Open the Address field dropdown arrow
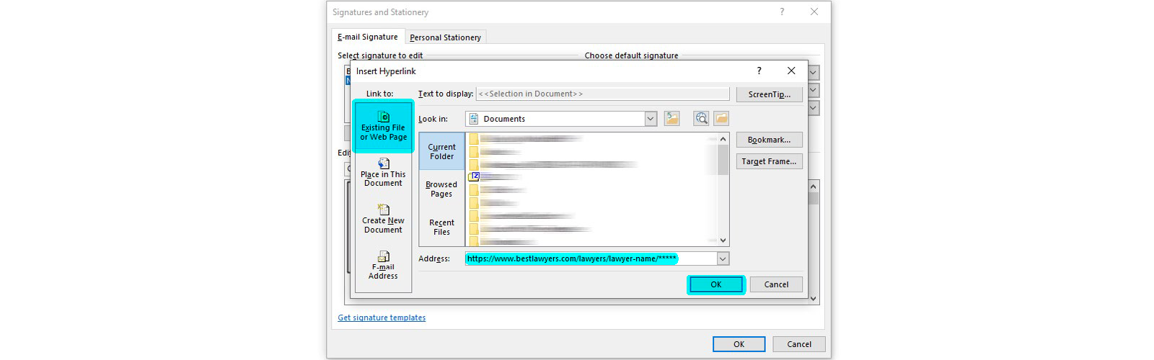Viewport: 1154px width, 360px height. point(723,258)
